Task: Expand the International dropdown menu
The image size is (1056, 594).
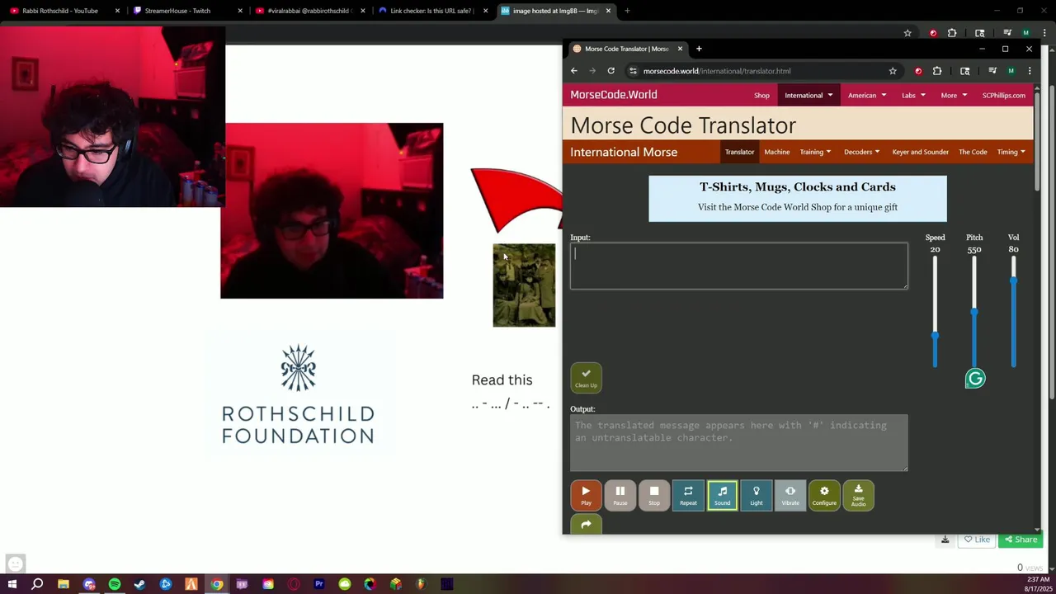Action: coord(808,95)
